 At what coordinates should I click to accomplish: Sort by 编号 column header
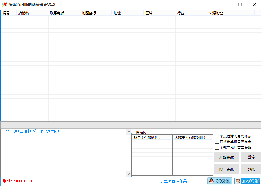tap(9, 13)
